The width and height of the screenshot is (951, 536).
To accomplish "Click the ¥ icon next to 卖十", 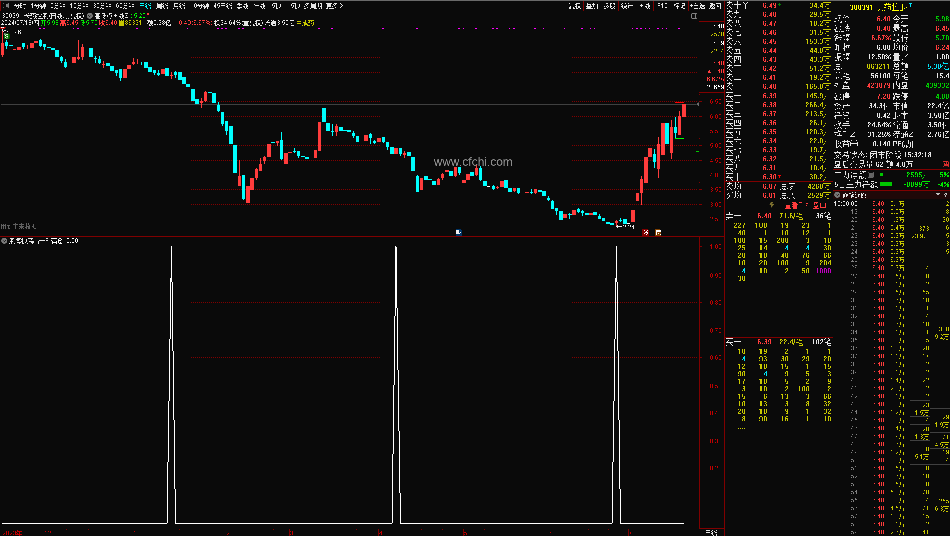I will point(745,5).
